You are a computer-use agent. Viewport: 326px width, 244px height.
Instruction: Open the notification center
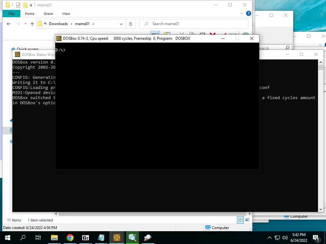(x=316, y=238)
